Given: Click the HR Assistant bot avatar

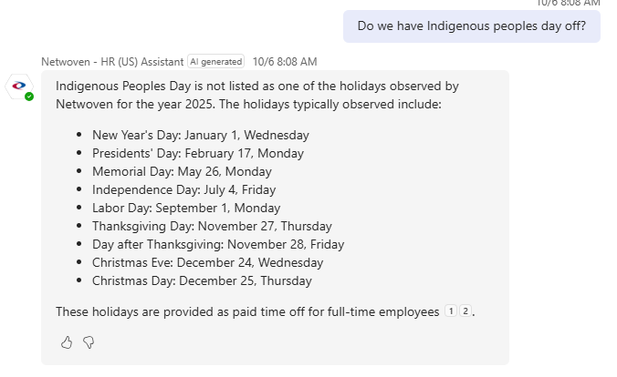Looking at the screenshot, I should [19, 87].
